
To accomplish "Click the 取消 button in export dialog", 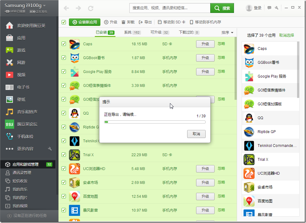I will tap(196, 134).
